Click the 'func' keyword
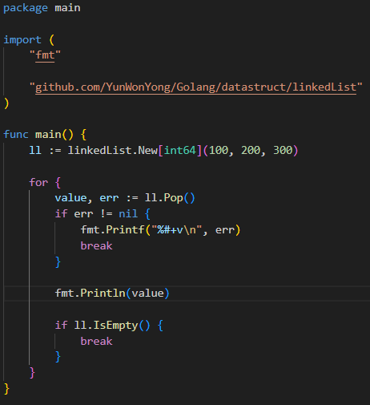 pyautogui.click(x=16, y=135)
